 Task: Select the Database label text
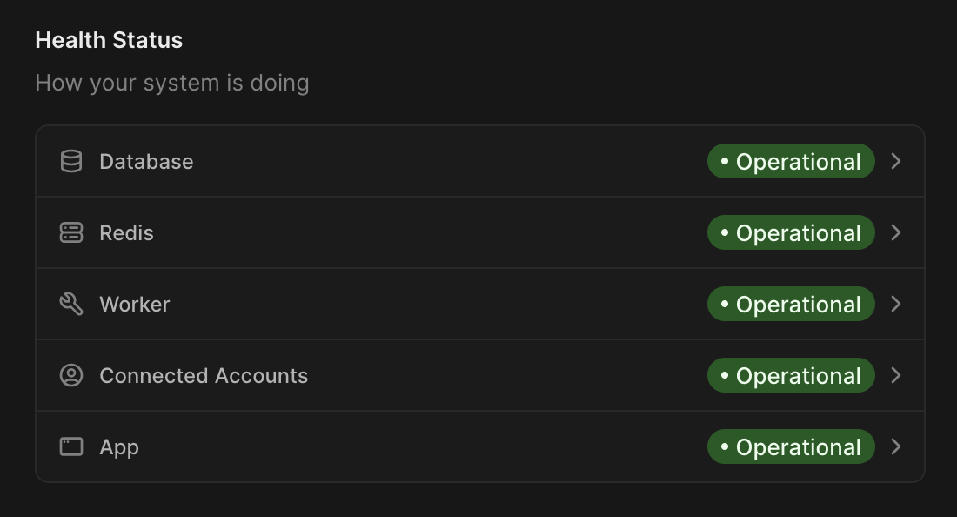pyautogui.click(x=146, y=162)
